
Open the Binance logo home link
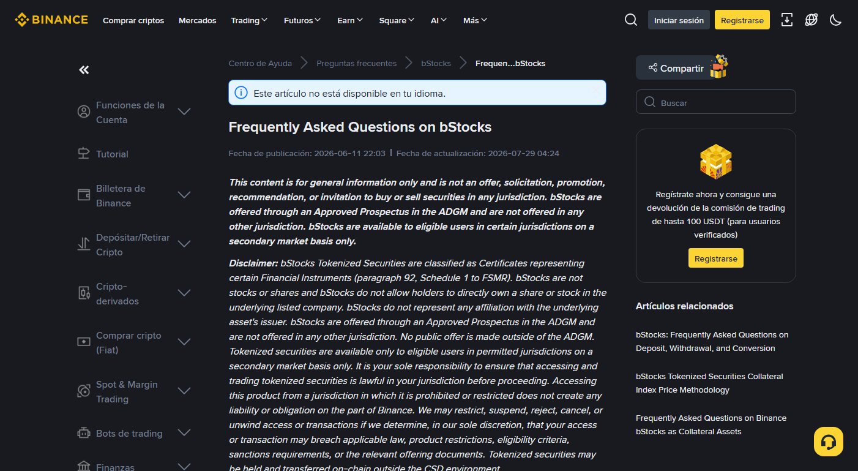tap(51, 20)
